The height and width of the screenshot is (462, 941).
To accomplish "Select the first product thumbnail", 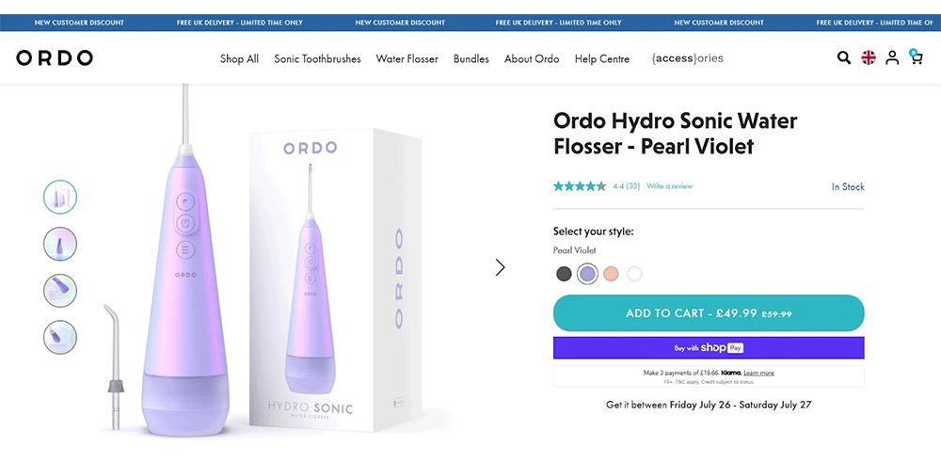I will point(60,197).
